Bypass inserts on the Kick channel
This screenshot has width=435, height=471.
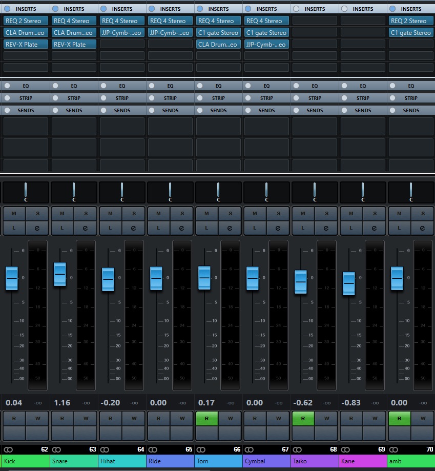pyautogui.click(x=7, y=9)
